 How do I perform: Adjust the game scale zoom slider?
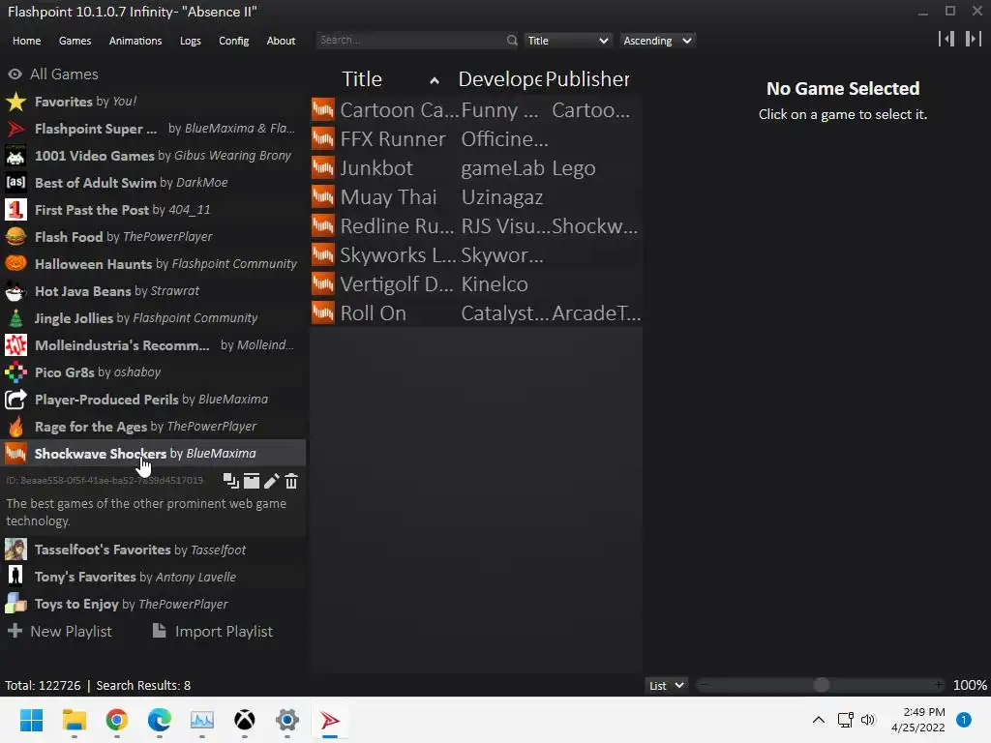pyautogui.click(x=821, y=685)
